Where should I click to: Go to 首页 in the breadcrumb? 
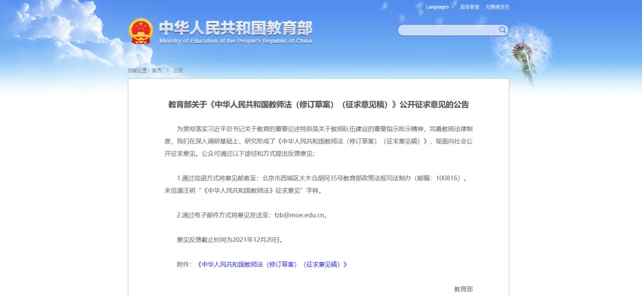(156, 70)
